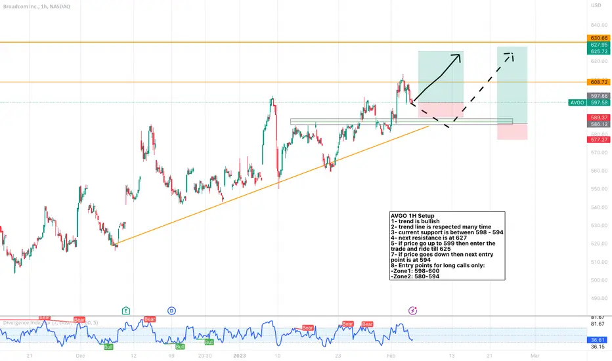Click the 36.15 indicator axis value
Screen dimensions: 612x361
tap(598, 347)
